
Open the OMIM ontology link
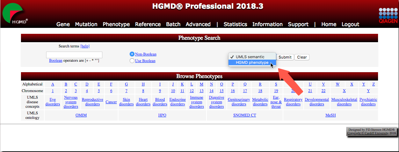81,115
